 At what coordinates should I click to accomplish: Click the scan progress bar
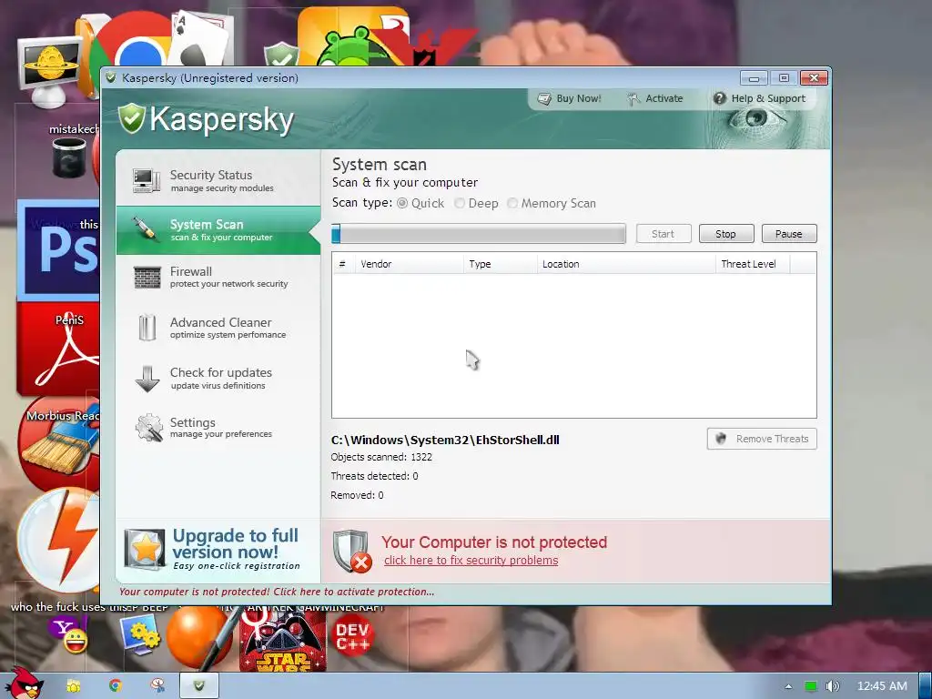pyautogui.click(x=479, y=234)
